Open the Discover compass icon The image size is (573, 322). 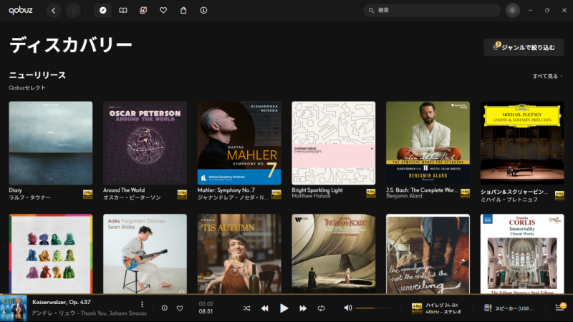[x=102, y=11]
